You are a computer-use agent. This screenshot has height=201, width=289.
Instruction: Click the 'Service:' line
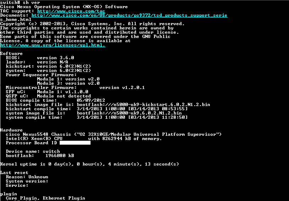pyautogui.click(x=17, y=185)
